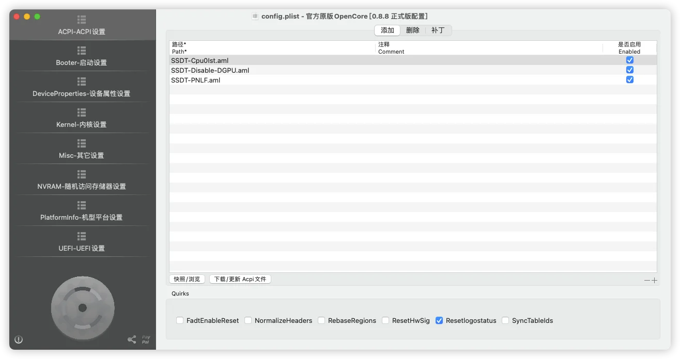The height and width of the screenshot is (359, 680).
Task: Click the Kernel-内核设置 sidebar label
Action: [x=82, y=124]
